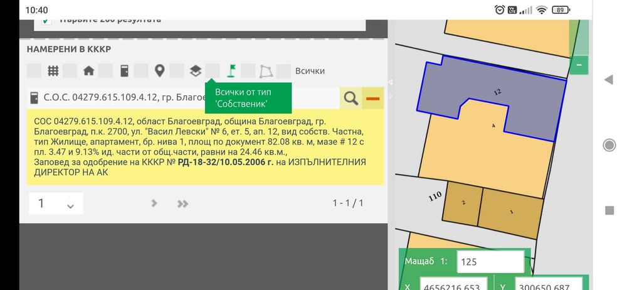
Task: Click the С.О.С. 04279.615.109.4.12 result field
Action: pos(184,98)
